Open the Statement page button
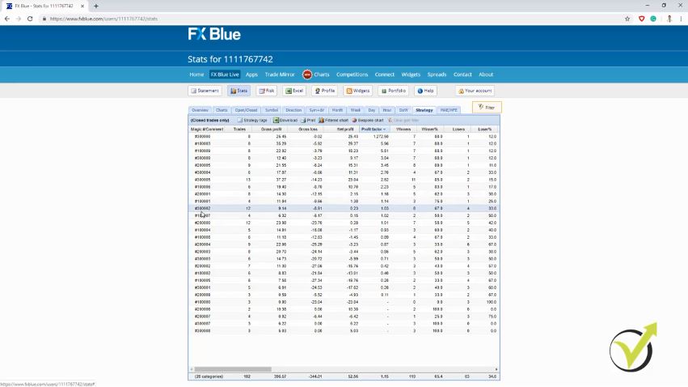The image size is (688, 387). (x=205, y=91)
